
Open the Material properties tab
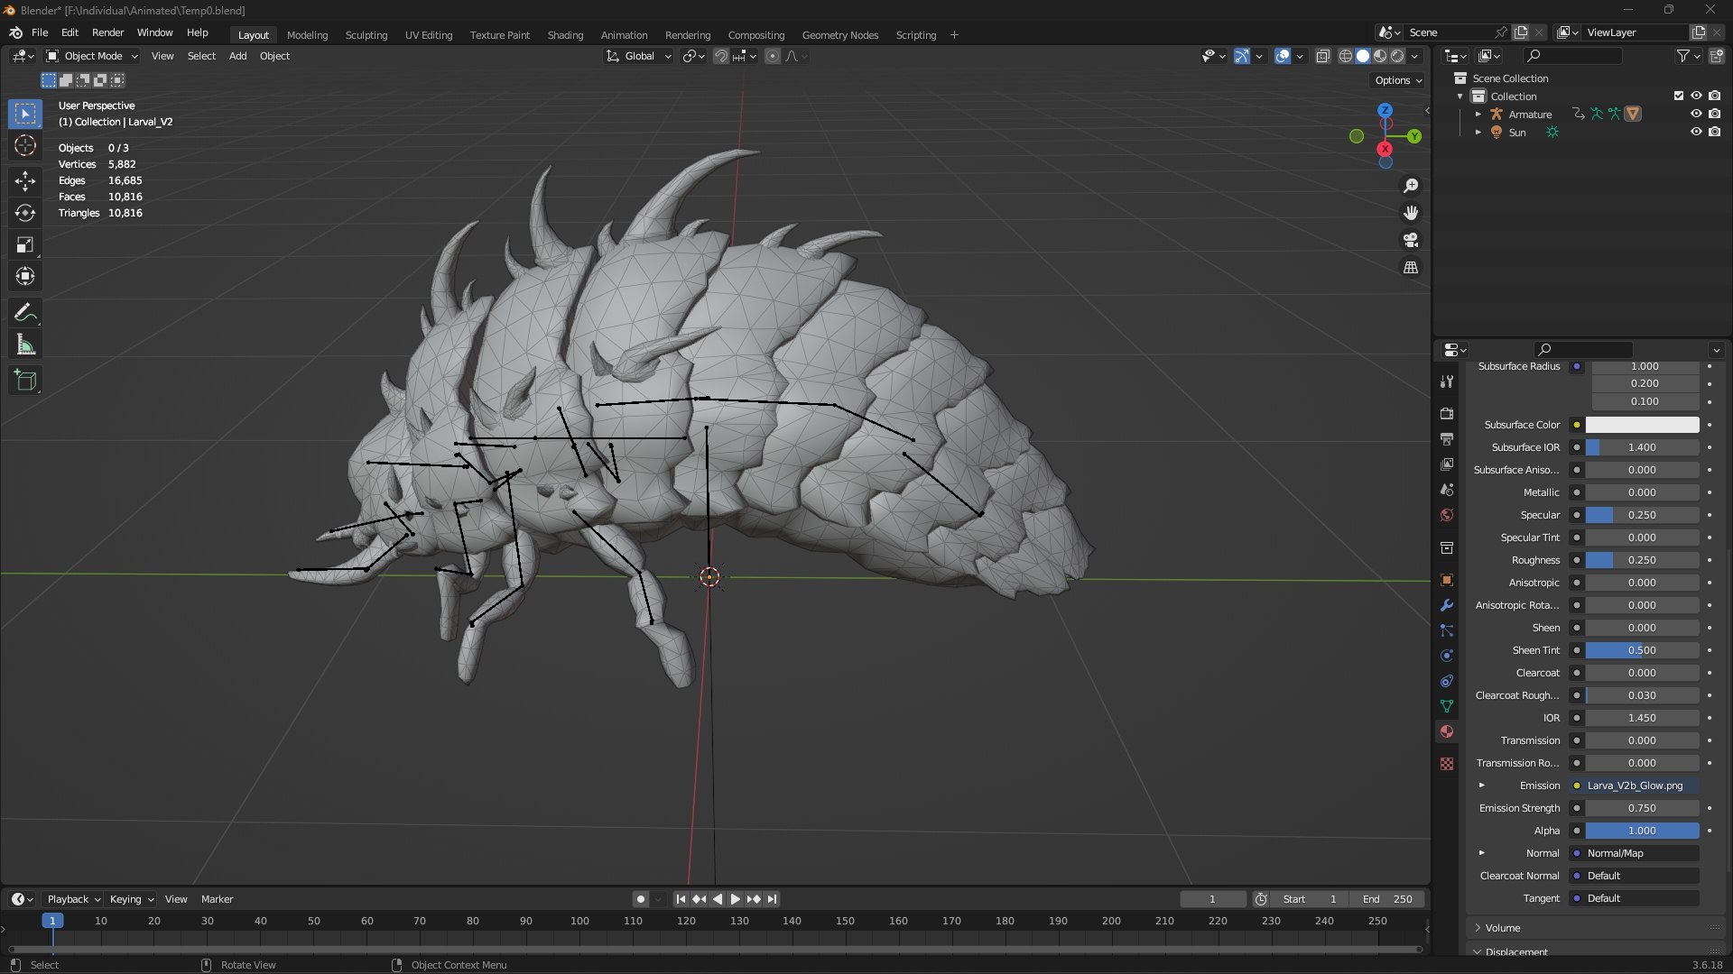(1447, 731)
